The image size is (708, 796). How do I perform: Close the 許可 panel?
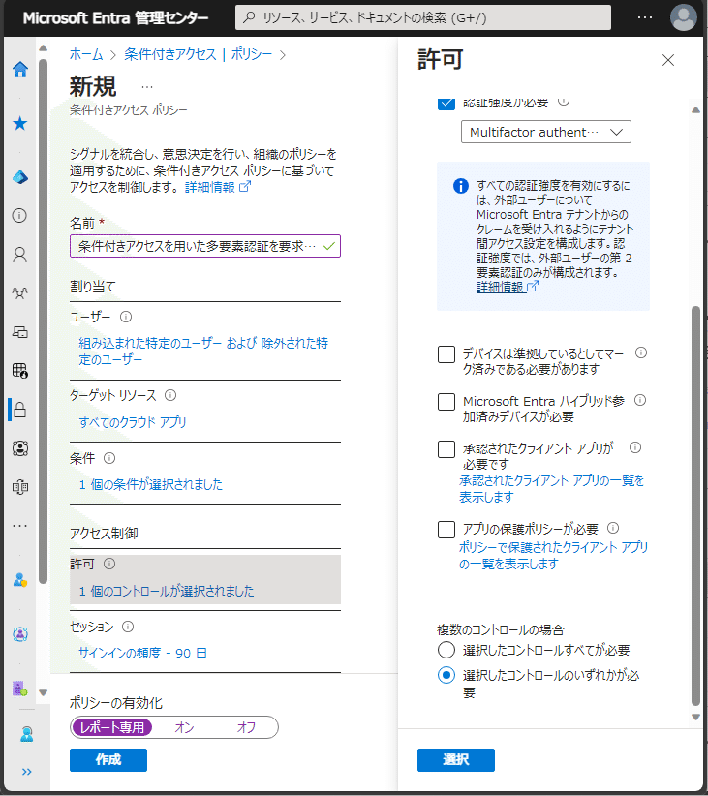tap(668, 60)
